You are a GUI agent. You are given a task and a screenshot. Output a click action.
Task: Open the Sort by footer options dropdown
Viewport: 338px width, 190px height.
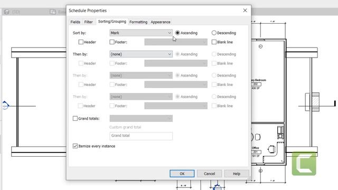click(176, 42)
